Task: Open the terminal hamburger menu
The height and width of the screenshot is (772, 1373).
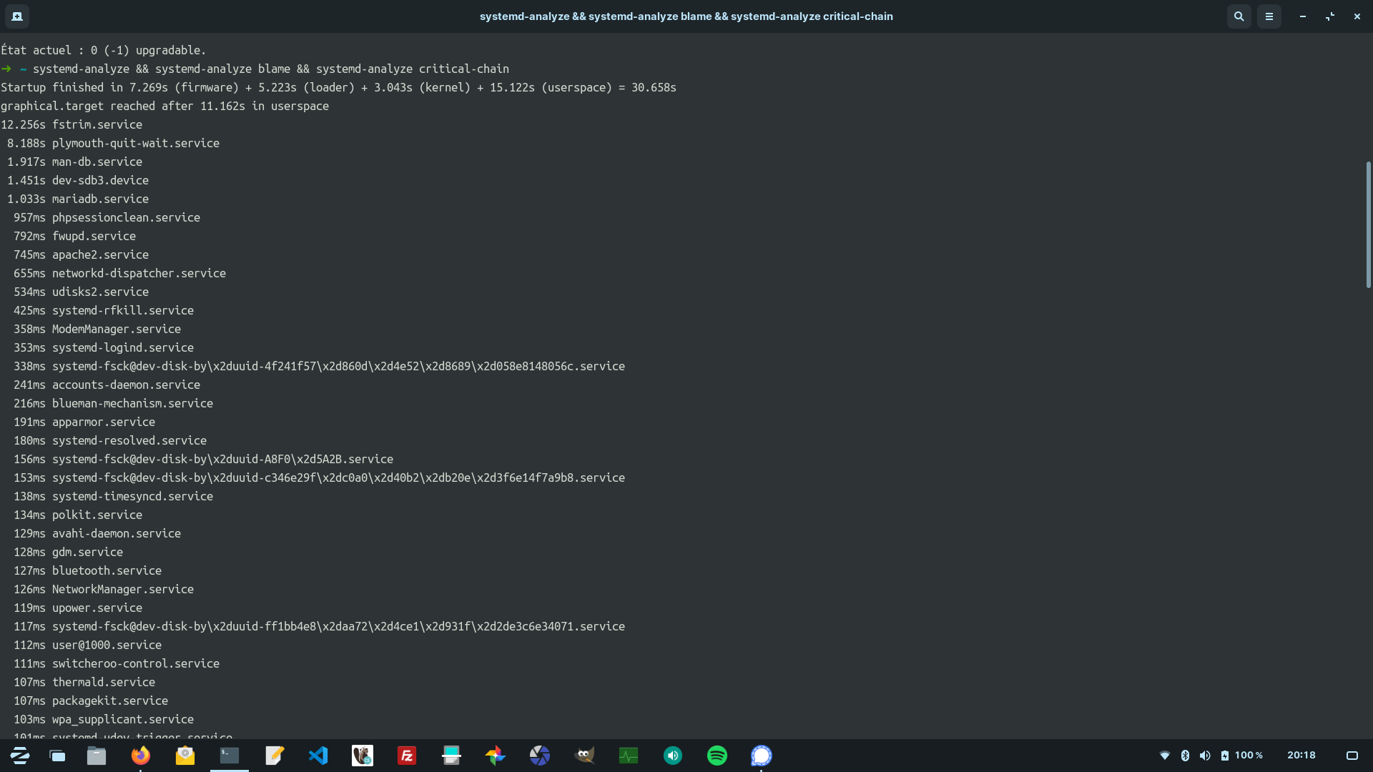Action: (1269, 16)
